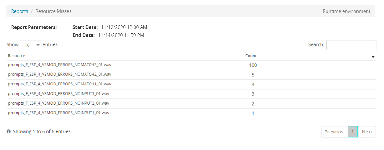Click inside the Search input field
The height and width of the screenshot is (150, 384).
(351, 45)
